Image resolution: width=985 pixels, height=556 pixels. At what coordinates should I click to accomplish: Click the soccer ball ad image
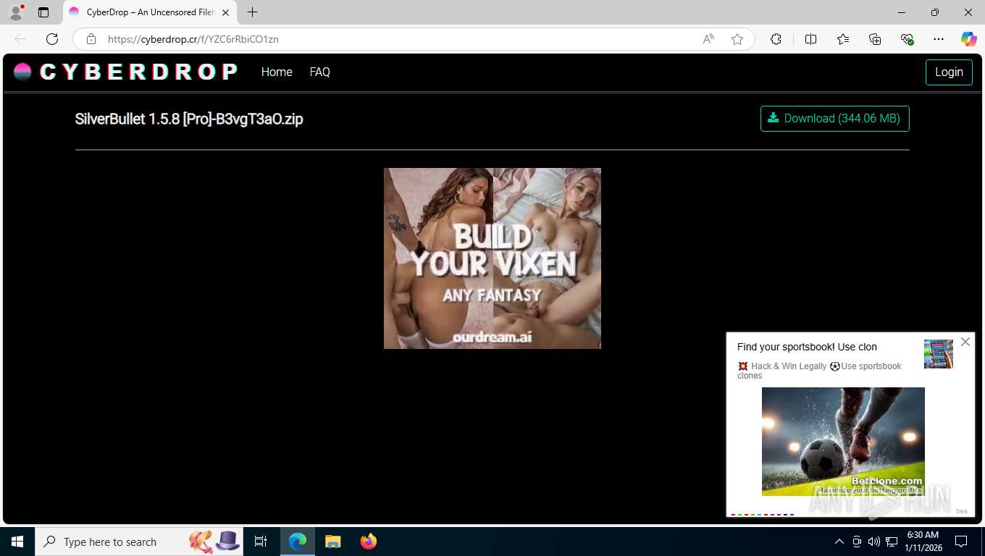pos(843,442)
